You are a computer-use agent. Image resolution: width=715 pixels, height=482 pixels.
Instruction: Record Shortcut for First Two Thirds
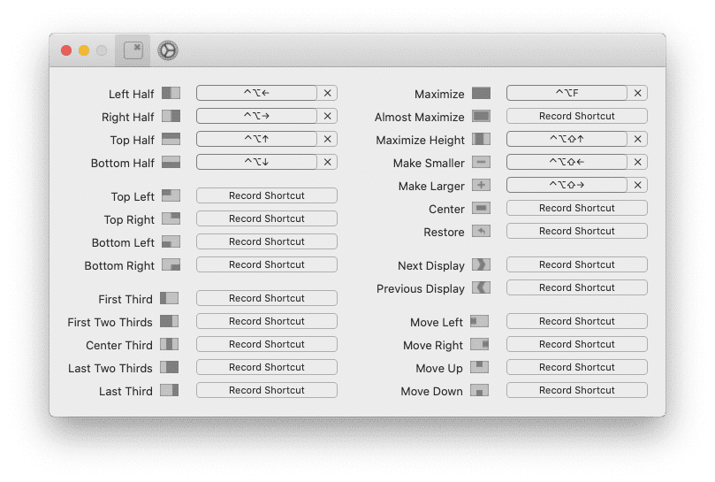267,321
